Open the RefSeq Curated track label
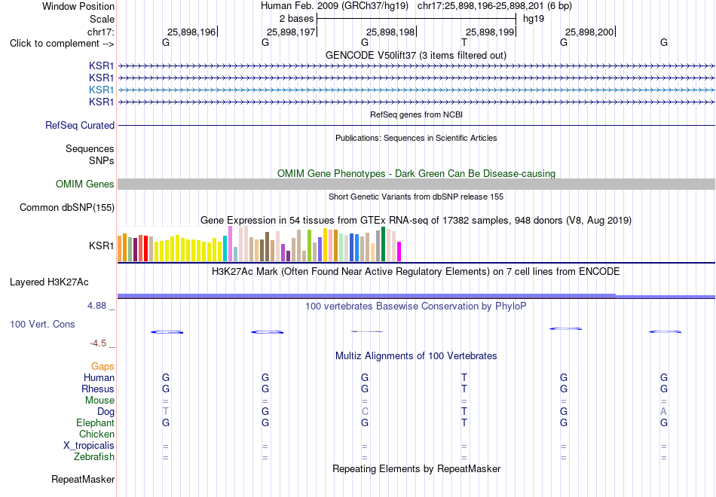Screen dimensions: 716x497 [x=80, y=125]
